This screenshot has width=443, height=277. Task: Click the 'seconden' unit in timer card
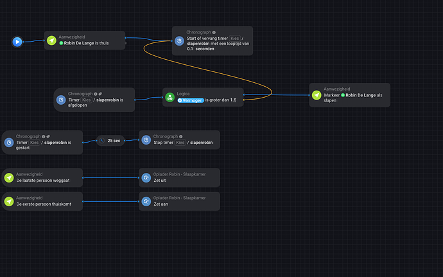click(205, 49)
